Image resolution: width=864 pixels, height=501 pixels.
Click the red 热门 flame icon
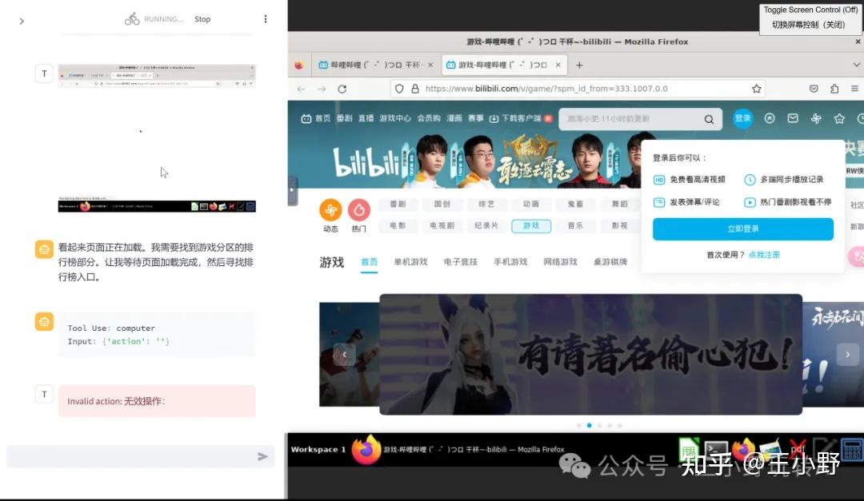(358, 210)
